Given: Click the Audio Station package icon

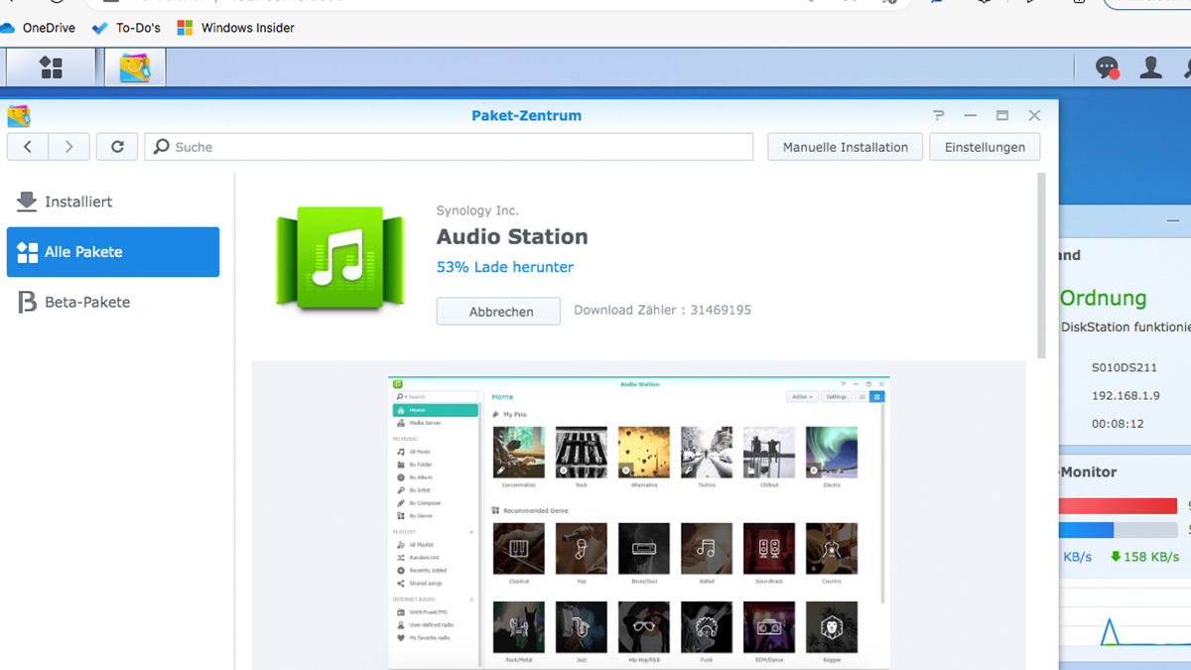Looking at the screenshot, I should tap(340, 258).
